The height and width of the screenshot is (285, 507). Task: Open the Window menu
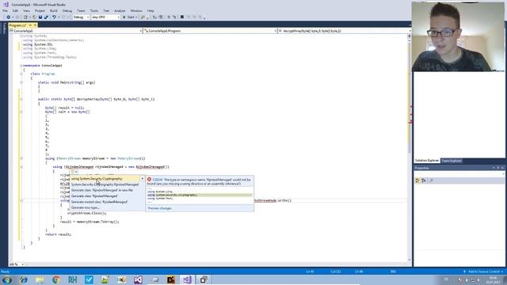[x=136, y=10]
